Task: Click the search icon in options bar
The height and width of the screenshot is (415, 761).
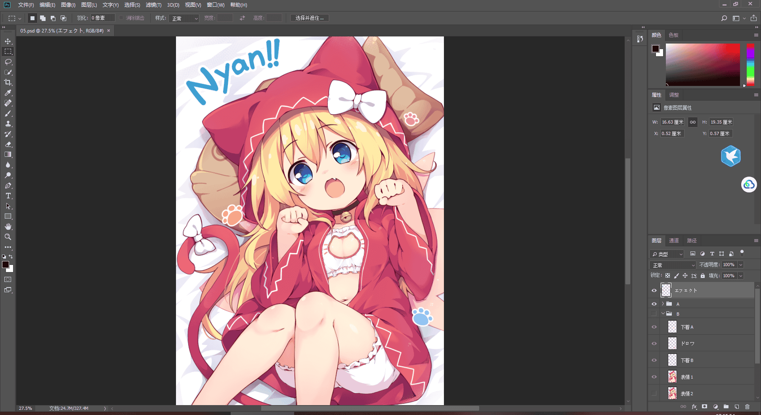Action: tap(724, 18)
